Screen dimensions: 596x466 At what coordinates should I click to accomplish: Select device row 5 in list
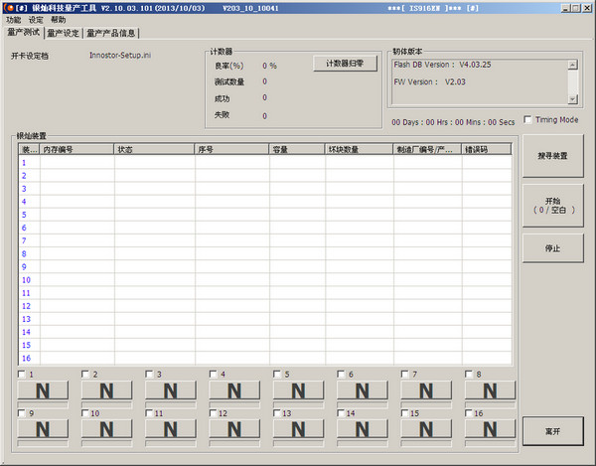(265, 215)
